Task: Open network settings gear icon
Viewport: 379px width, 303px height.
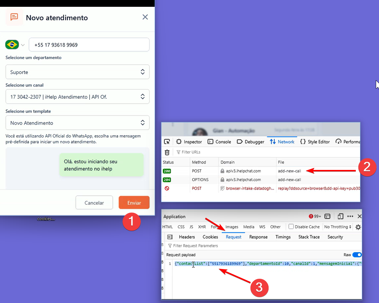Action: [358, 227]
